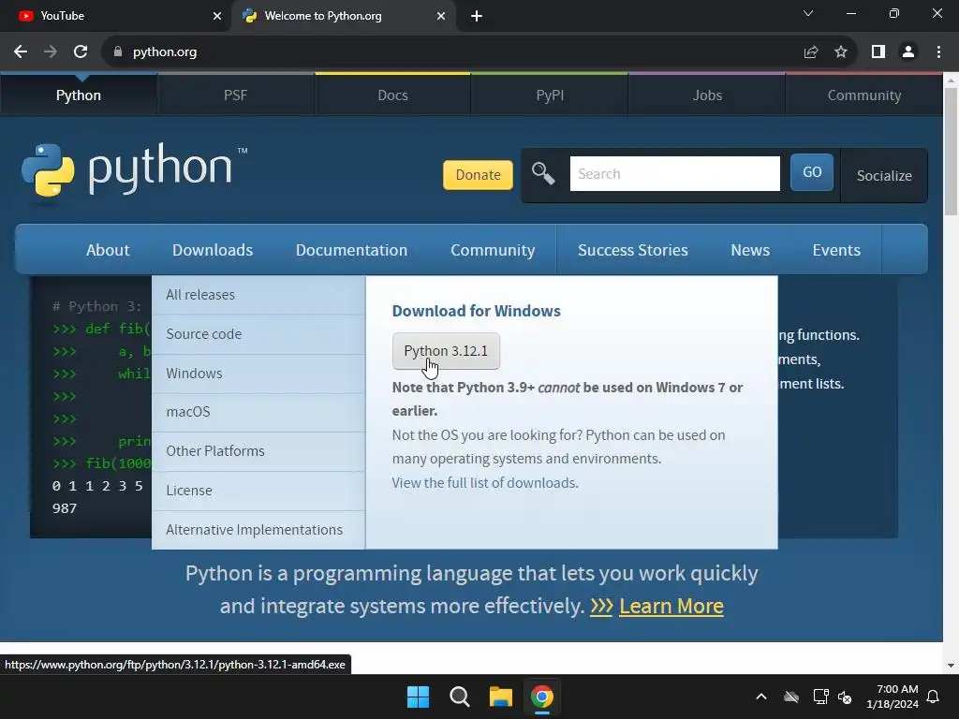Open the Events menu
Viewport: 959px width, 719px height.
coord(836,249)
